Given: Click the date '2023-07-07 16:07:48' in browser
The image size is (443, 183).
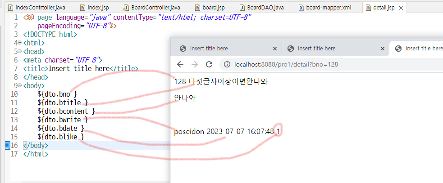Looking at the screenshot, I should pyautogui.click(x=240, y=131).
